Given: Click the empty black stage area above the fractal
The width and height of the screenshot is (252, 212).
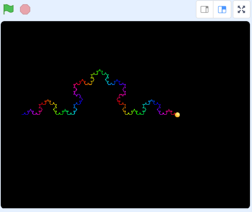Looking at the screenshot, I should [x=125, y=42].
